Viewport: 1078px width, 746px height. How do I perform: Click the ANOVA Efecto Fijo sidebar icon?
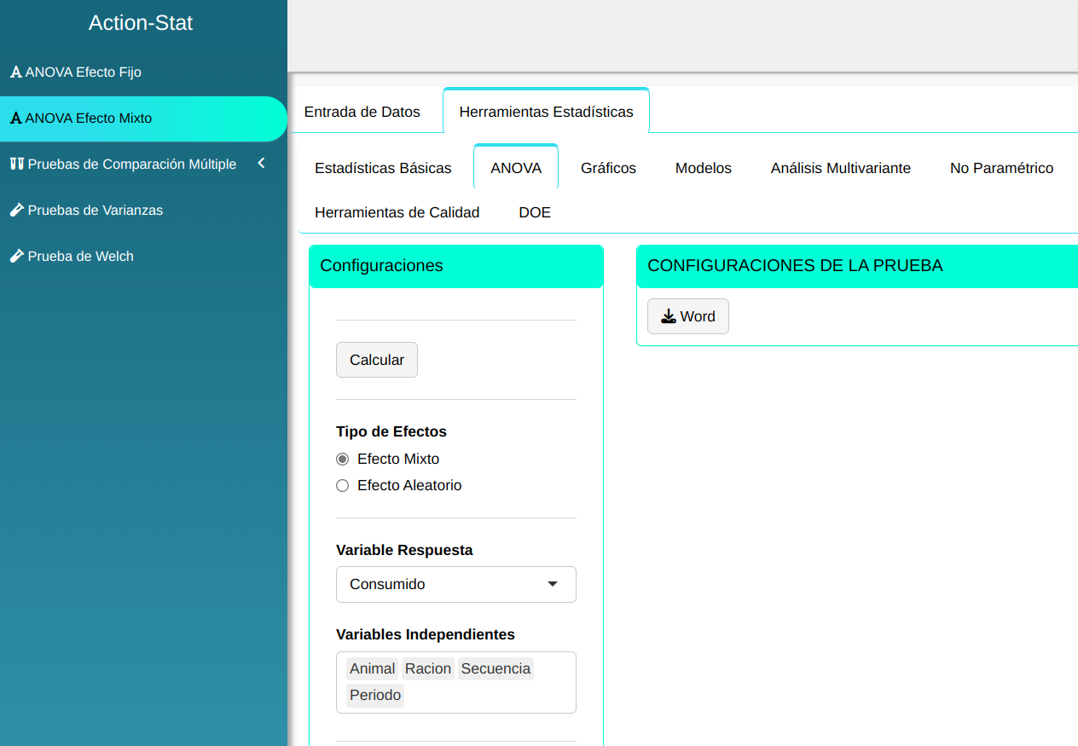click(15, 72)
